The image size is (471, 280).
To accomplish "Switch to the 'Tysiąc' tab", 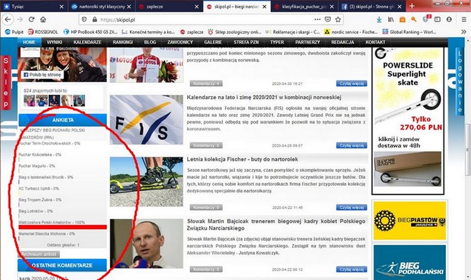I will [34, 7].
